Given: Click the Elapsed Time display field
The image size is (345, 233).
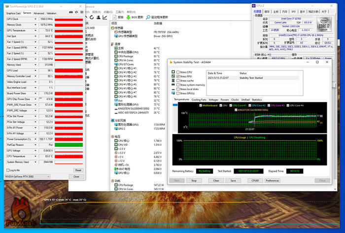Looking at the screenshot, I should [x=295, y=171].
